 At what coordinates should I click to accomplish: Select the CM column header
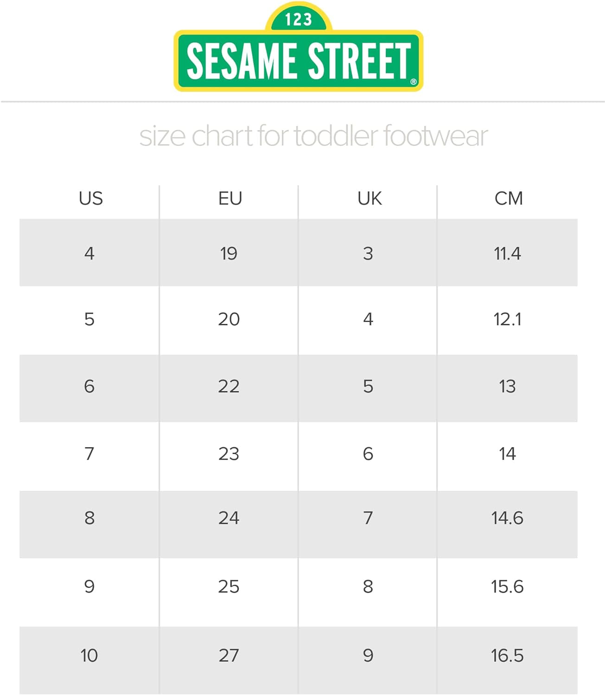[509, 198]
